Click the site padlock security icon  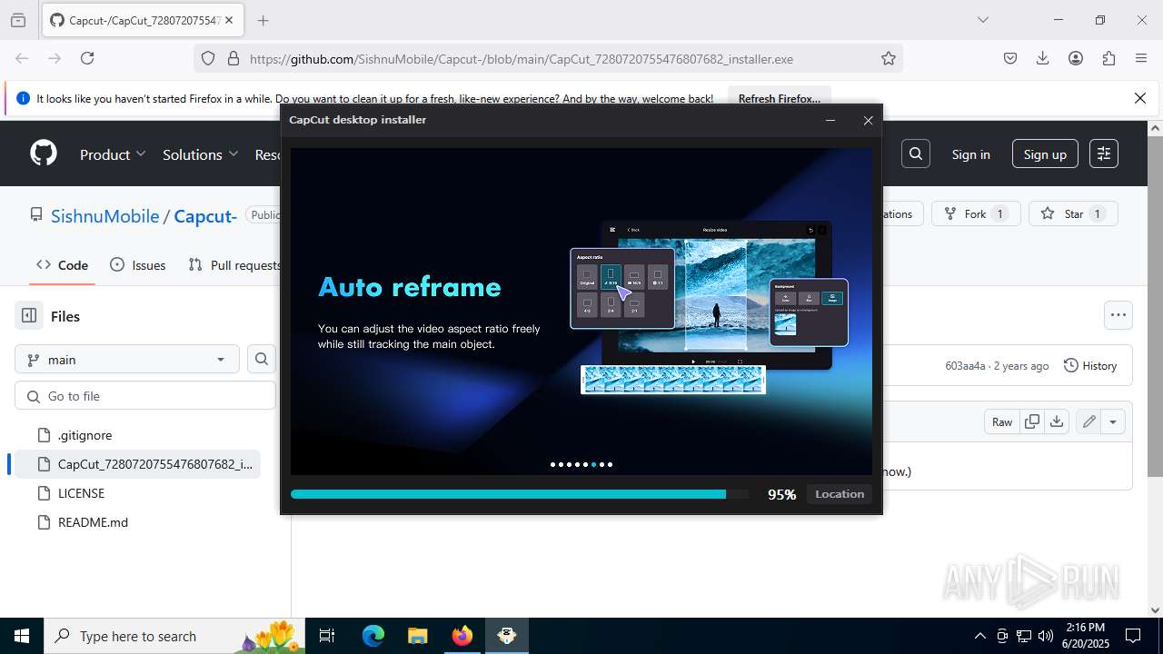coord(233,58)
